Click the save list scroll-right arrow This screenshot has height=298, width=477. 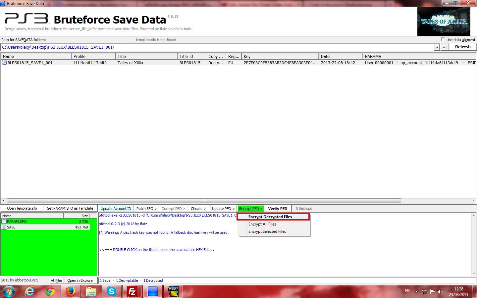pyautogui.click(x=473, y=201)
